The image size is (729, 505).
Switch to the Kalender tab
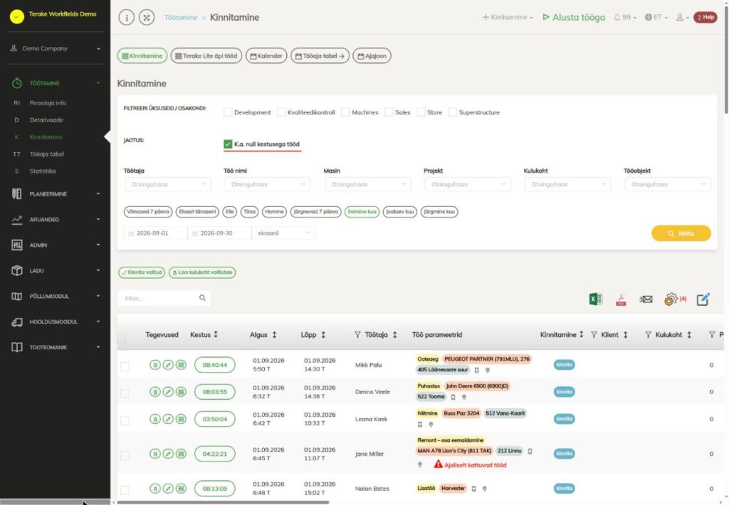tap(266, 55)
